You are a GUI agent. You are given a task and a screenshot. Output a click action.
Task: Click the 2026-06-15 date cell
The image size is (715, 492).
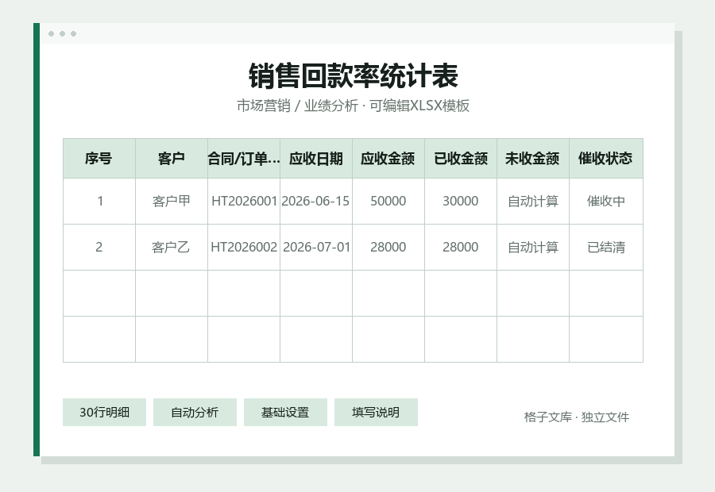316,202
